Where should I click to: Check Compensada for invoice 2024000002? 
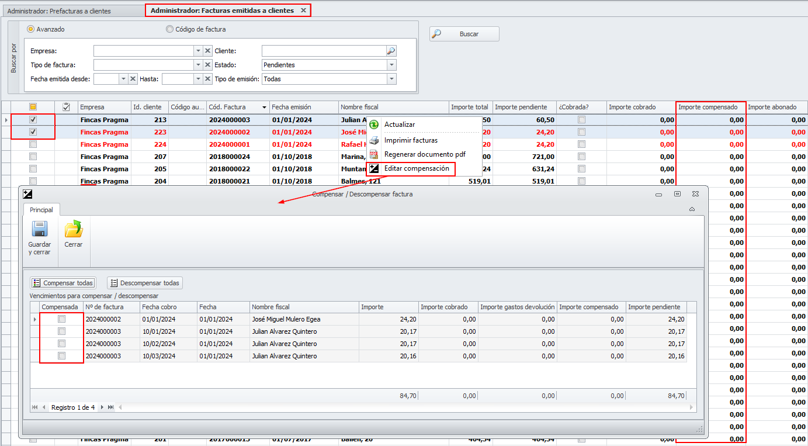(x=61, y=319)
